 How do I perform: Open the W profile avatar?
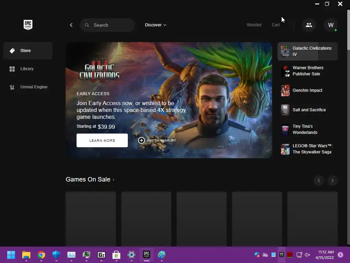pyautogui.click(x=331, y=25)
